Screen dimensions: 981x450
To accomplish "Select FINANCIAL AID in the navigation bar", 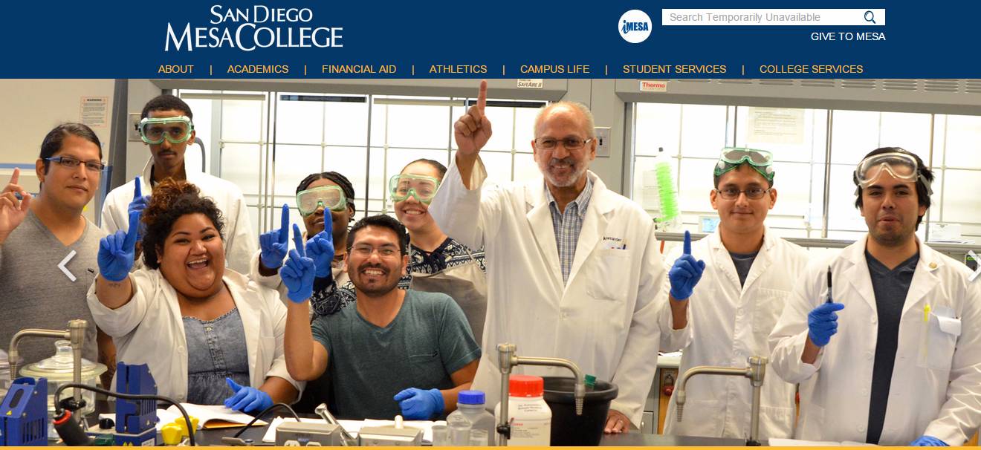I will [359, 69].
